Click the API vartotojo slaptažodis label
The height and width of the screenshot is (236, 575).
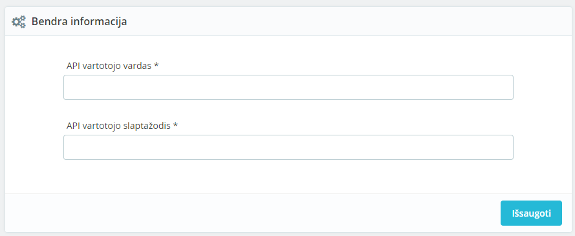point(122,126)
